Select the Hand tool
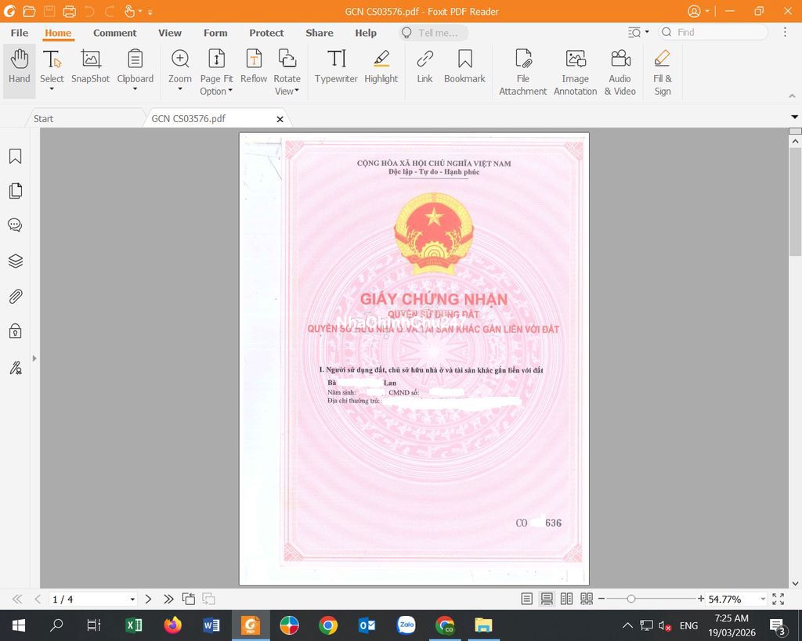802x641 pixels. (x=19, y=67)
